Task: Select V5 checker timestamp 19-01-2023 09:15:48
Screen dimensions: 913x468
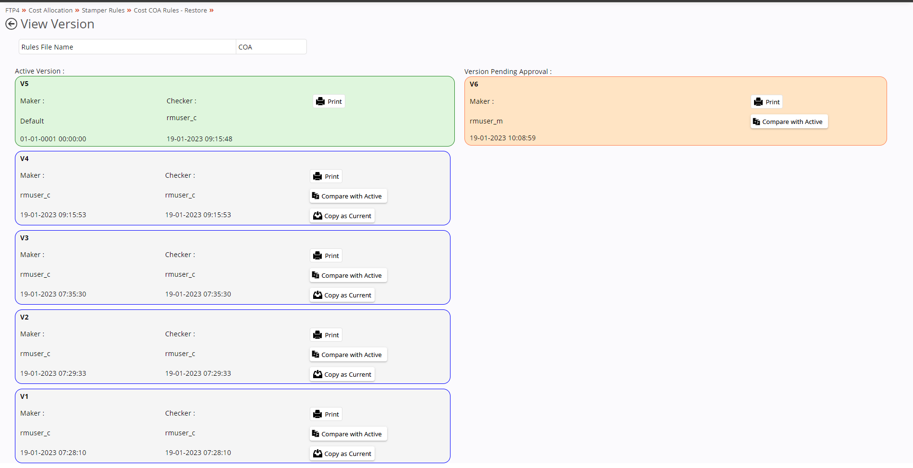Action: click(199, 139)
